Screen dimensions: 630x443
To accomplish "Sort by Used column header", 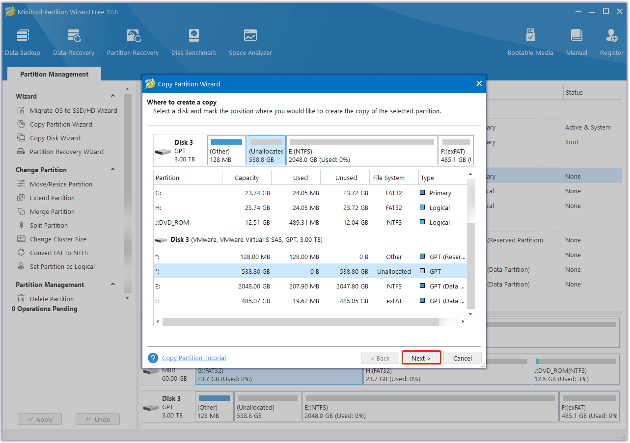I will (x=296, y=178).
